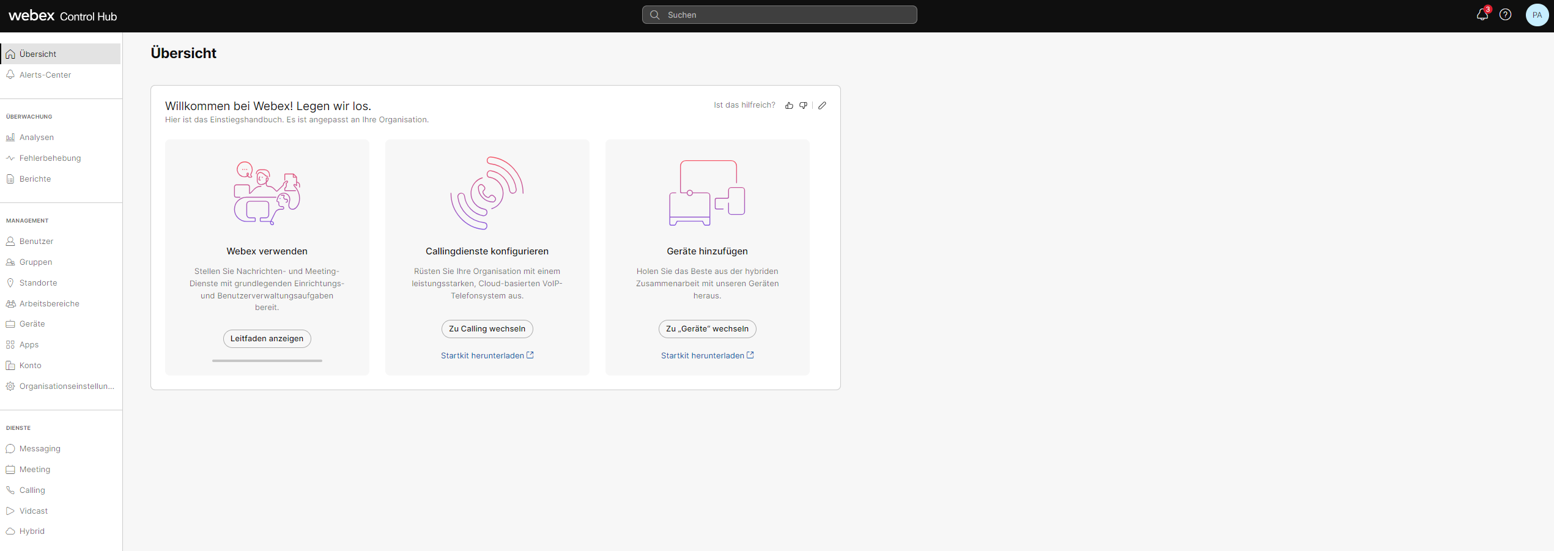Click the Benutzer person icon

(x=10, y=242)
